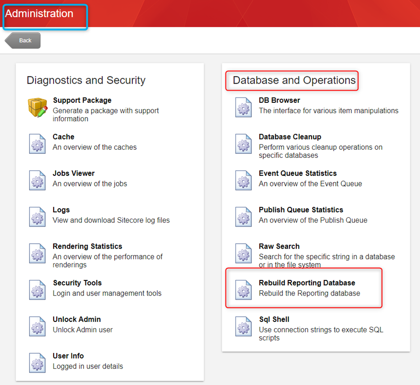Click the Rebuild Reporting Database icon
The height and width of the screenshot is (385, 420).
244,290
